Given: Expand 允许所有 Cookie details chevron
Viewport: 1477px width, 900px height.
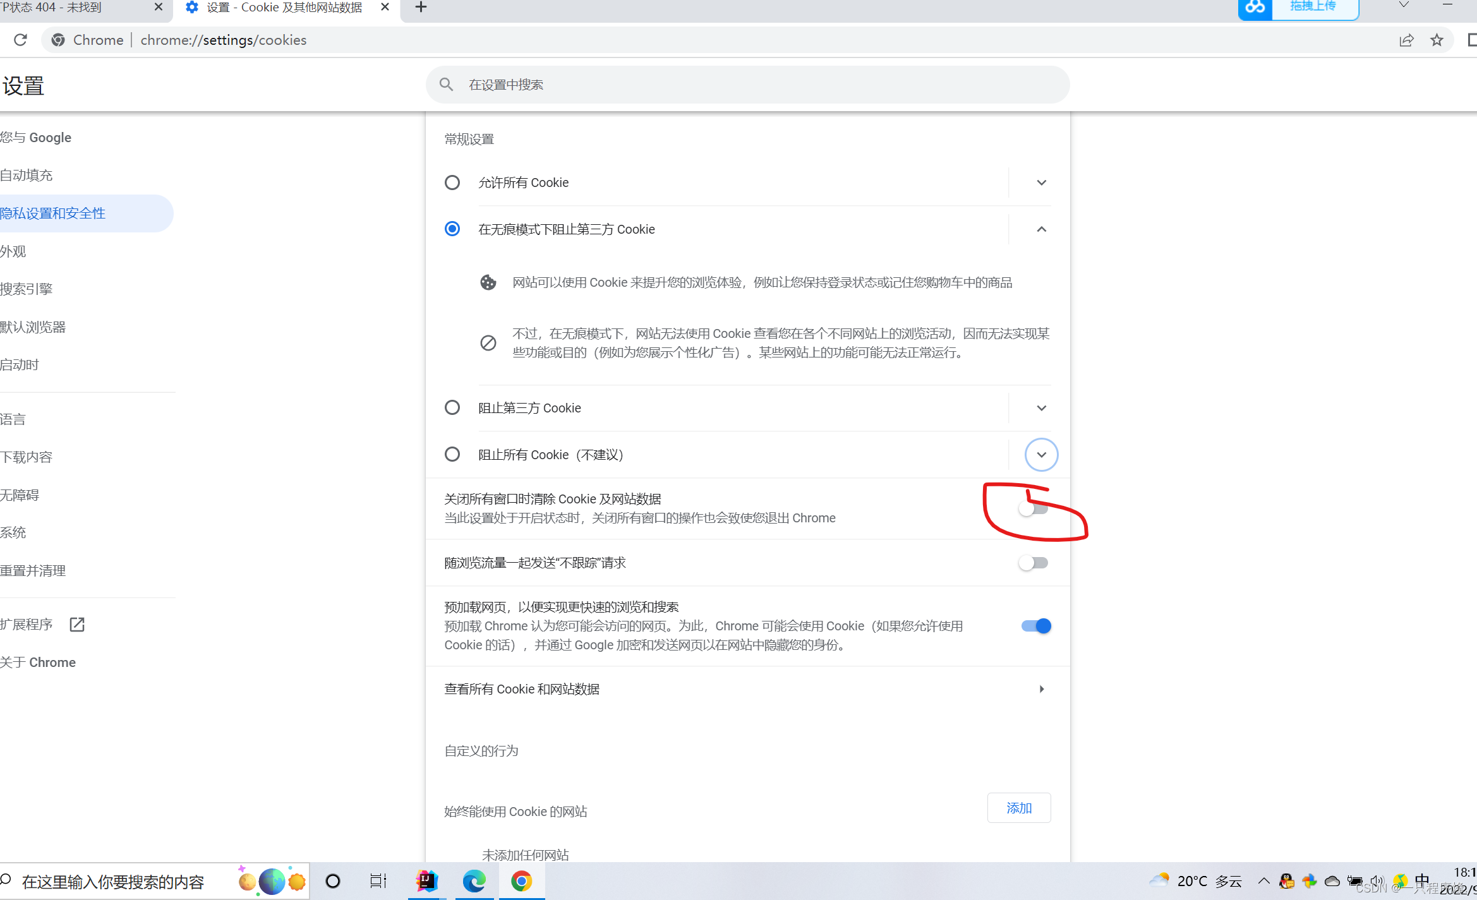Looking at the screenshot, I should pyautogui.click(x=1041, y=183).
